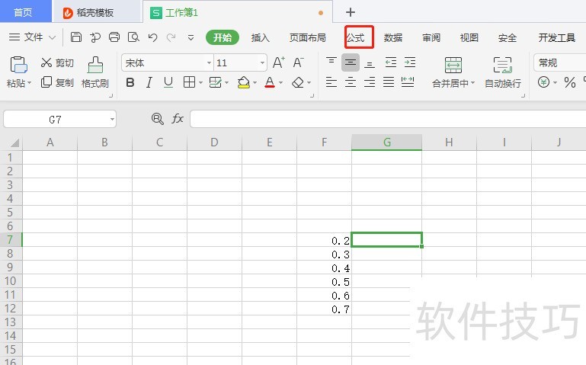Add new document tab with plus

coord(351,12)
